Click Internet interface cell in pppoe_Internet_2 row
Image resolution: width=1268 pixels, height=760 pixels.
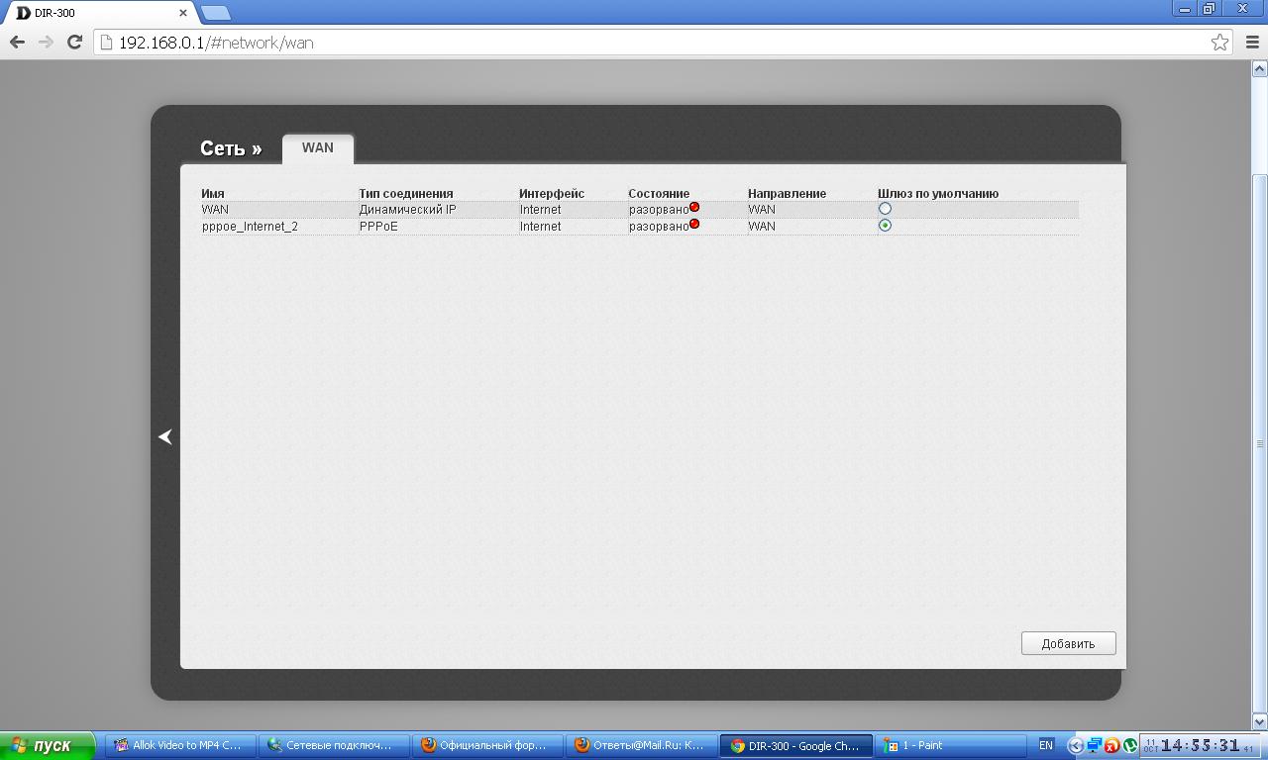click(x=541, y=227)
